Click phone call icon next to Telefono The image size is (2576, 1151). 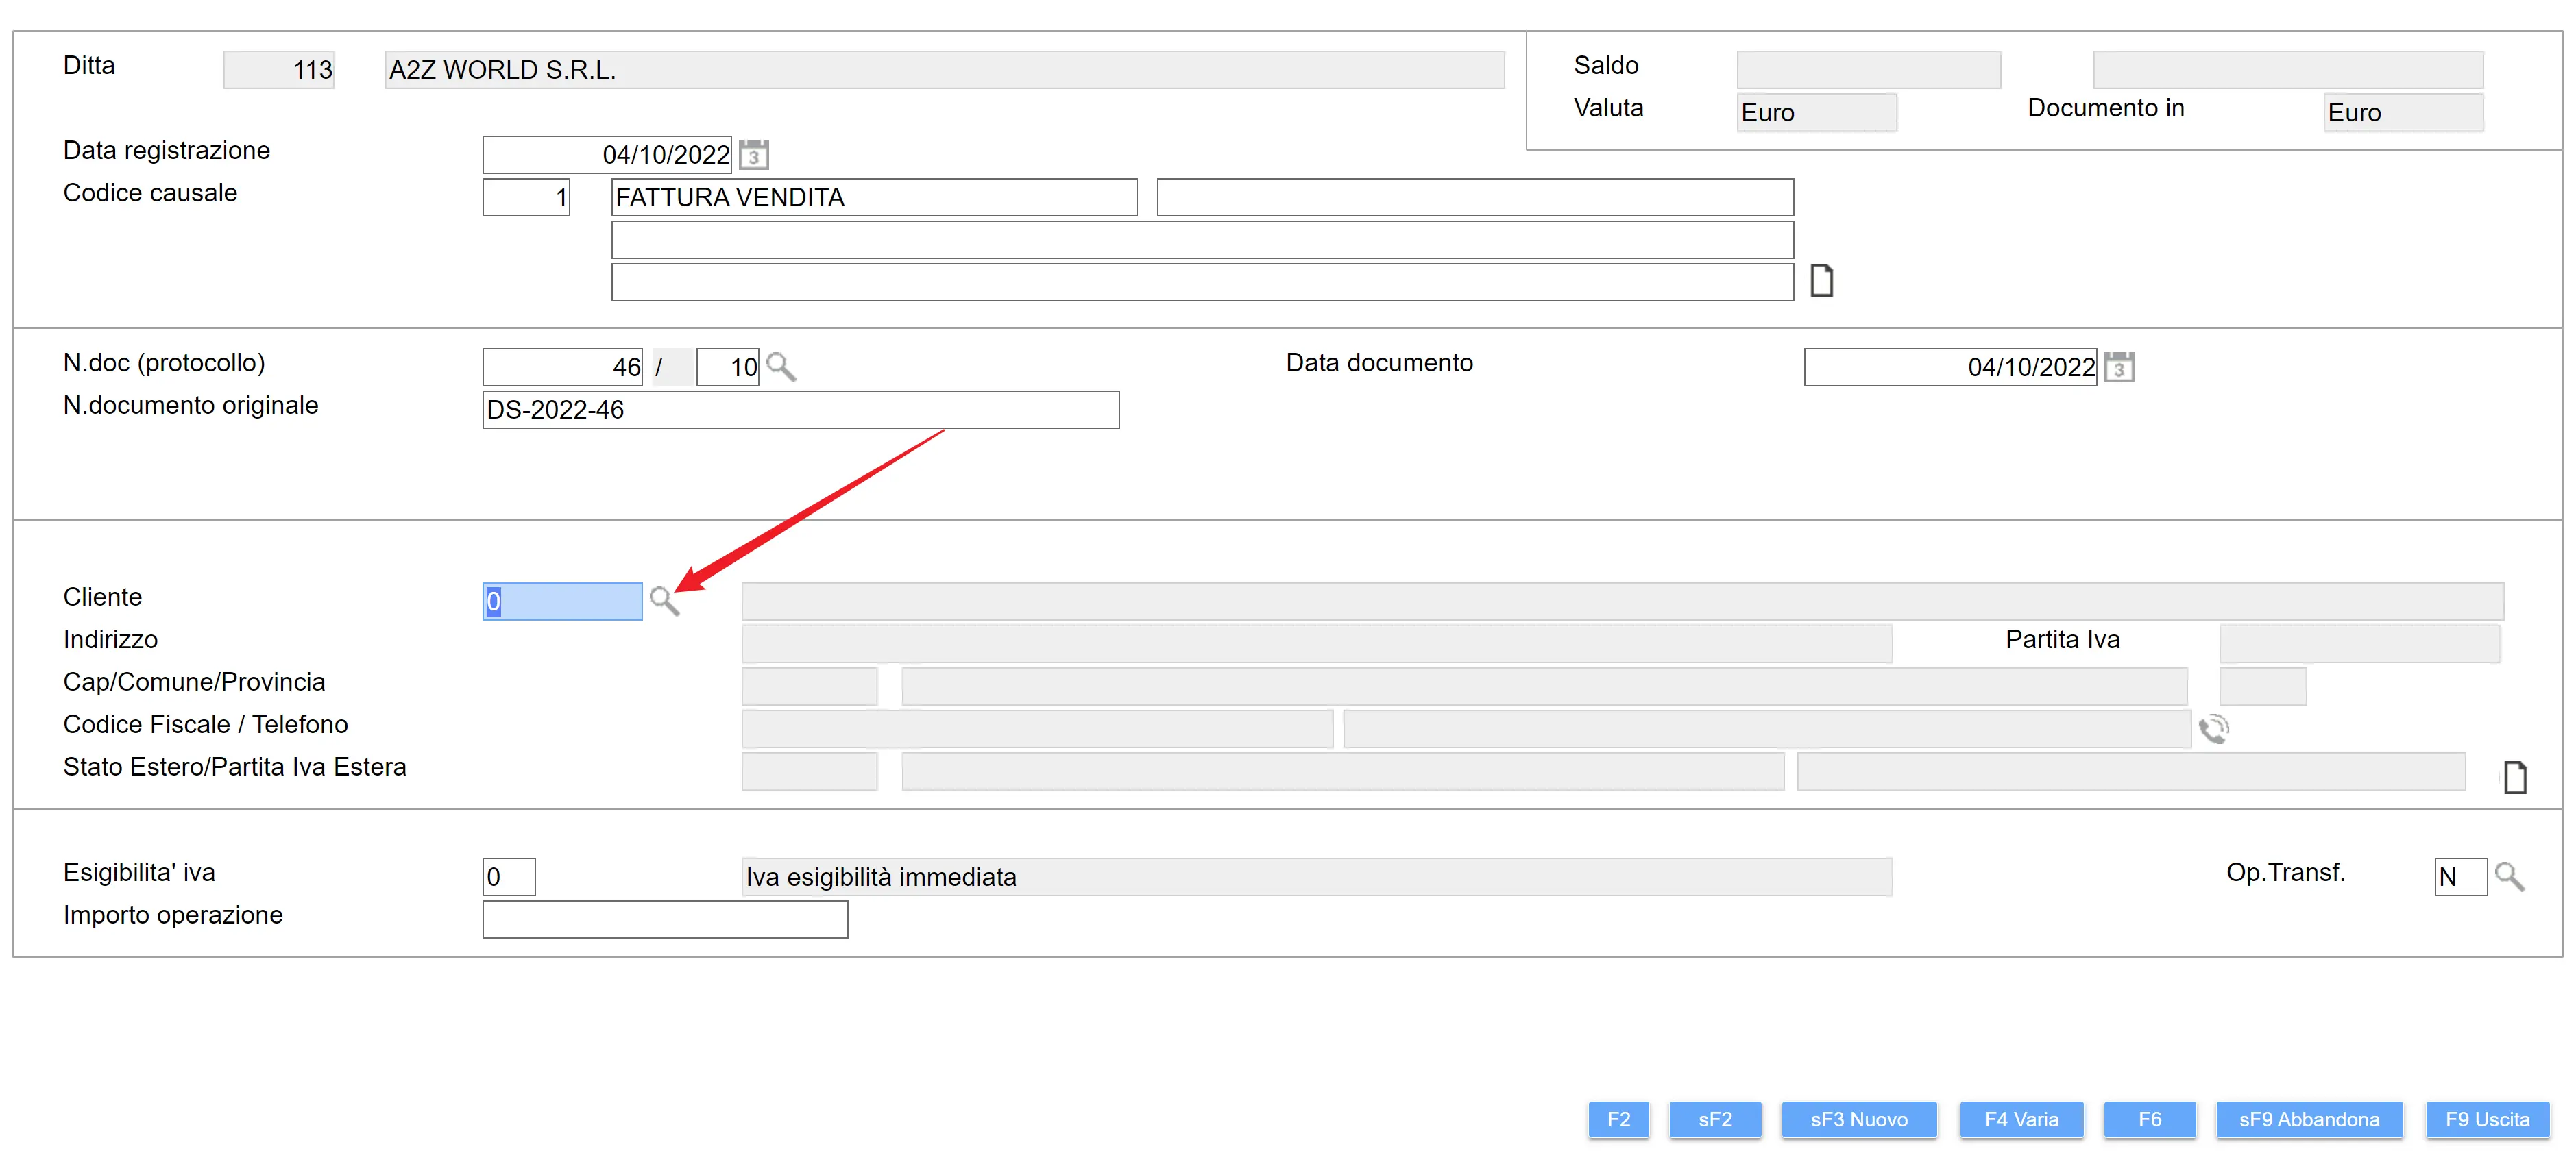click(x=2213, y=728)
